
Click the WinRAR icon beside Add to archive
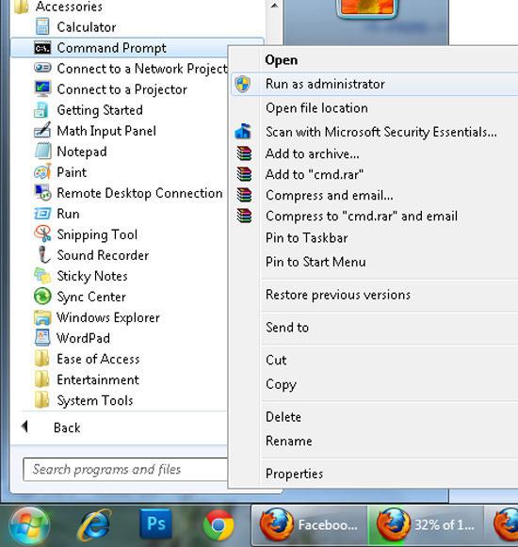tap(244, 153)
